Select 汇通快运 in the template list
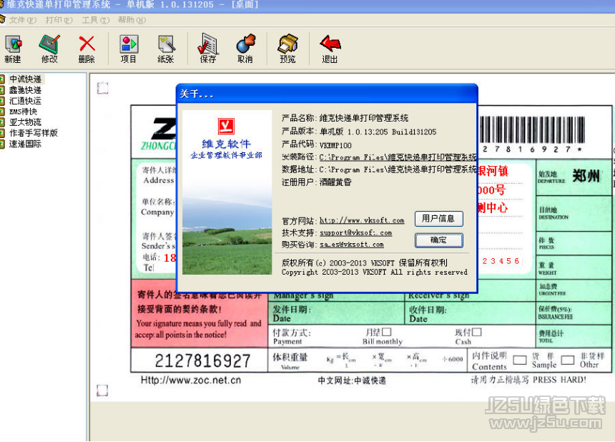The width and height of the screenshot is (615, 442). coord(26,101)
